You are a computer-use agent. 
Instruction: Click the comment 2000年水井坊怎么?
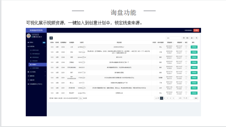click(x=119, y=47)
